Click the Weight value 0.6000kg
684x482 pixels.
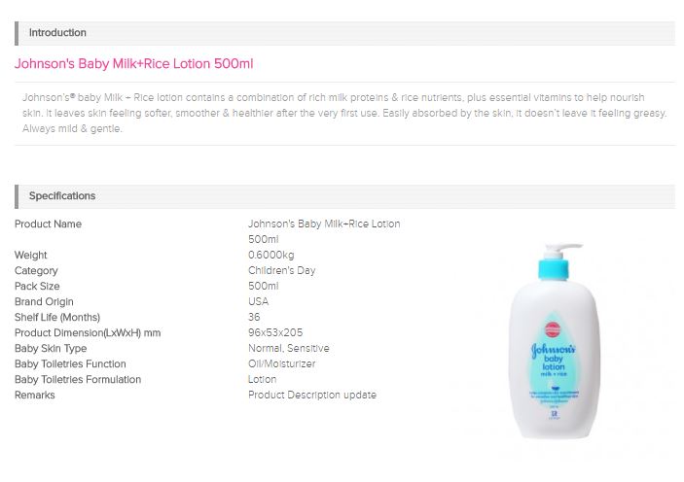point(270,255)
